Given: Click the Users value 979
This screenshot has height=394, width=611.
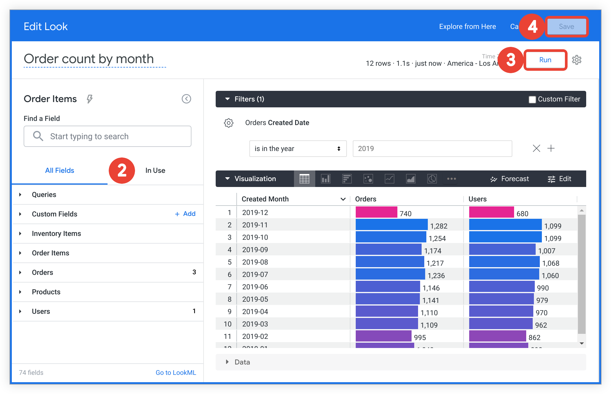Looking at the screenshot, I should 542,300.
